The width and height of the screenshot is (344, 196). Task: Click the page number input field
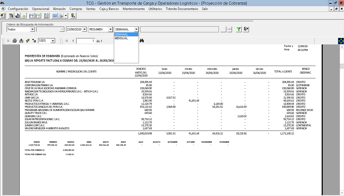coord(86,41)
